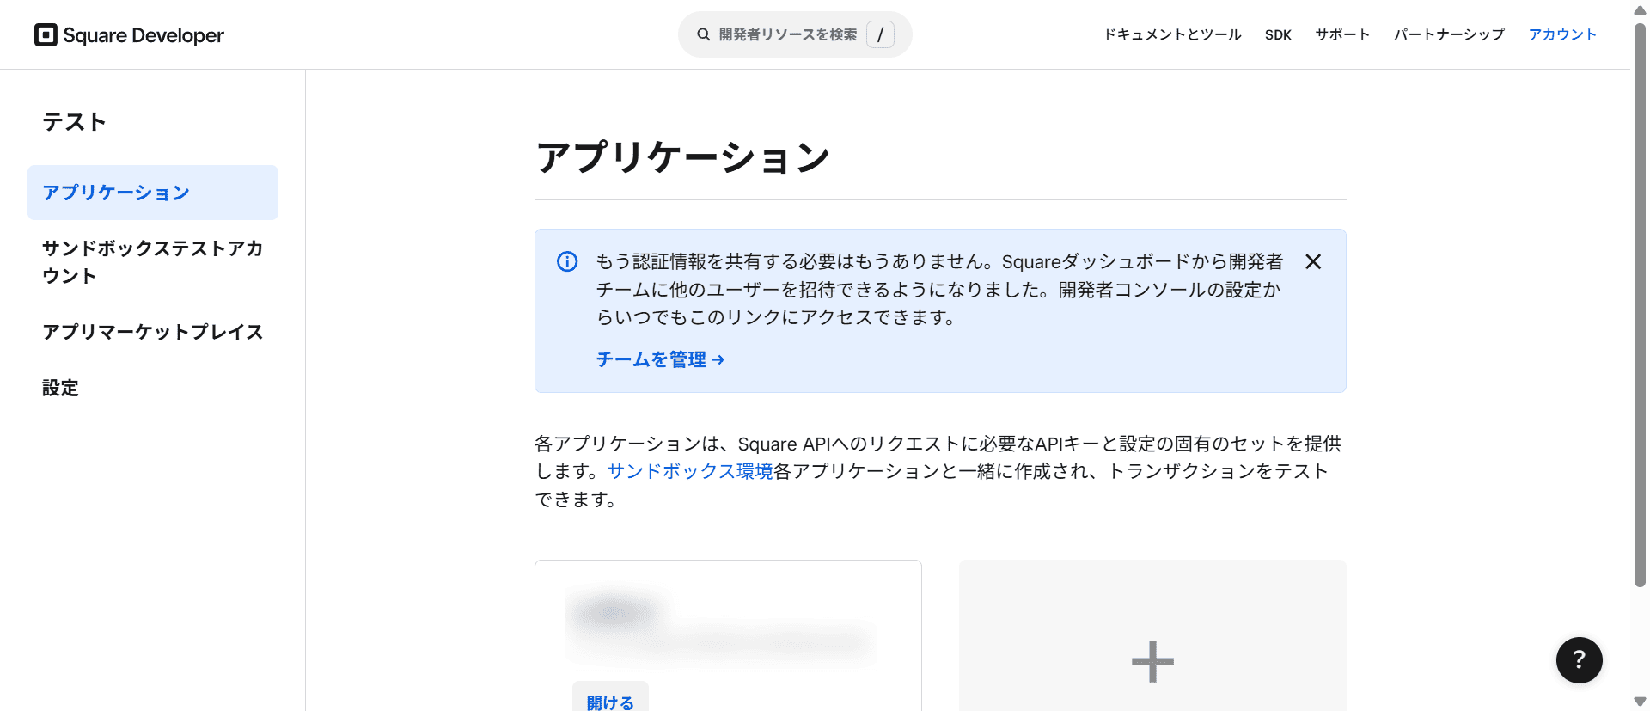Click the scrollbar up arrow
Image resolution: width=1650 pixels, height=711 pixels.
[1640, 9]
